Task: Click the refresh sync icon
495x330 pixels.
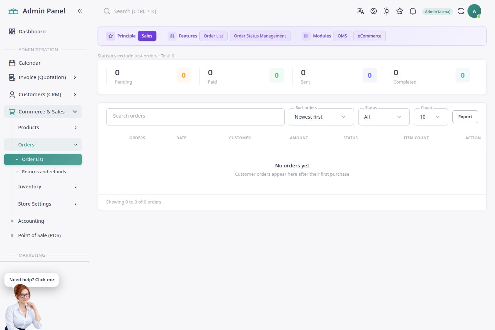Action: pos(461,11)
